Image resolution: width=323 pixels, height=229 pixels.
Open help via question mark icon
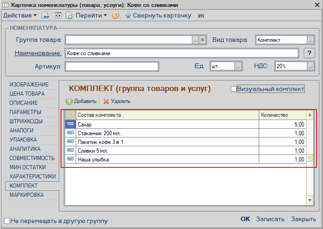(x=116, y=16)
